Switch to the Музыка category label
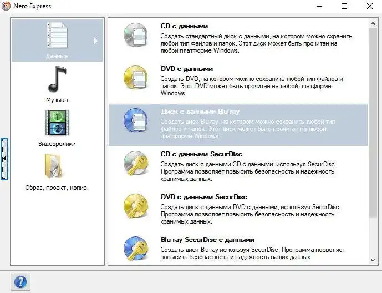382x293 pixels. coord(57,100)
